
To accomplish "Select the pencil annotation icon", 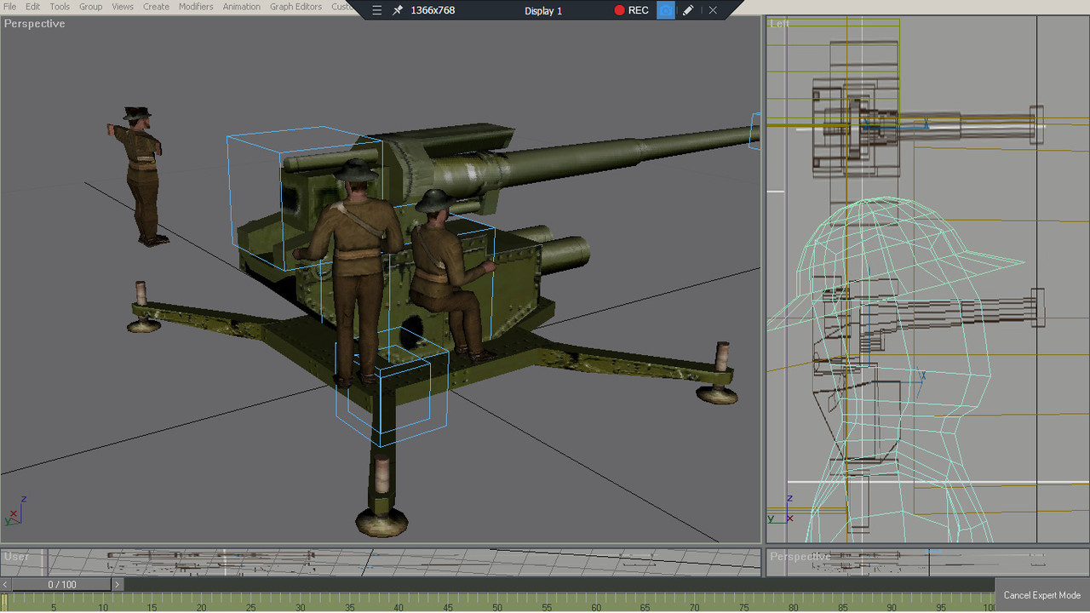I will [x=688, y=10].
